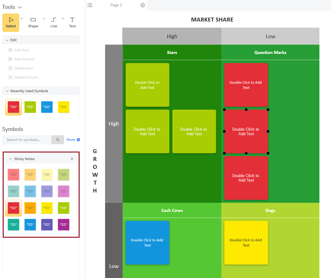Click the Add Row option
This screenshot has width=331, height=278.
click(21, 50)
